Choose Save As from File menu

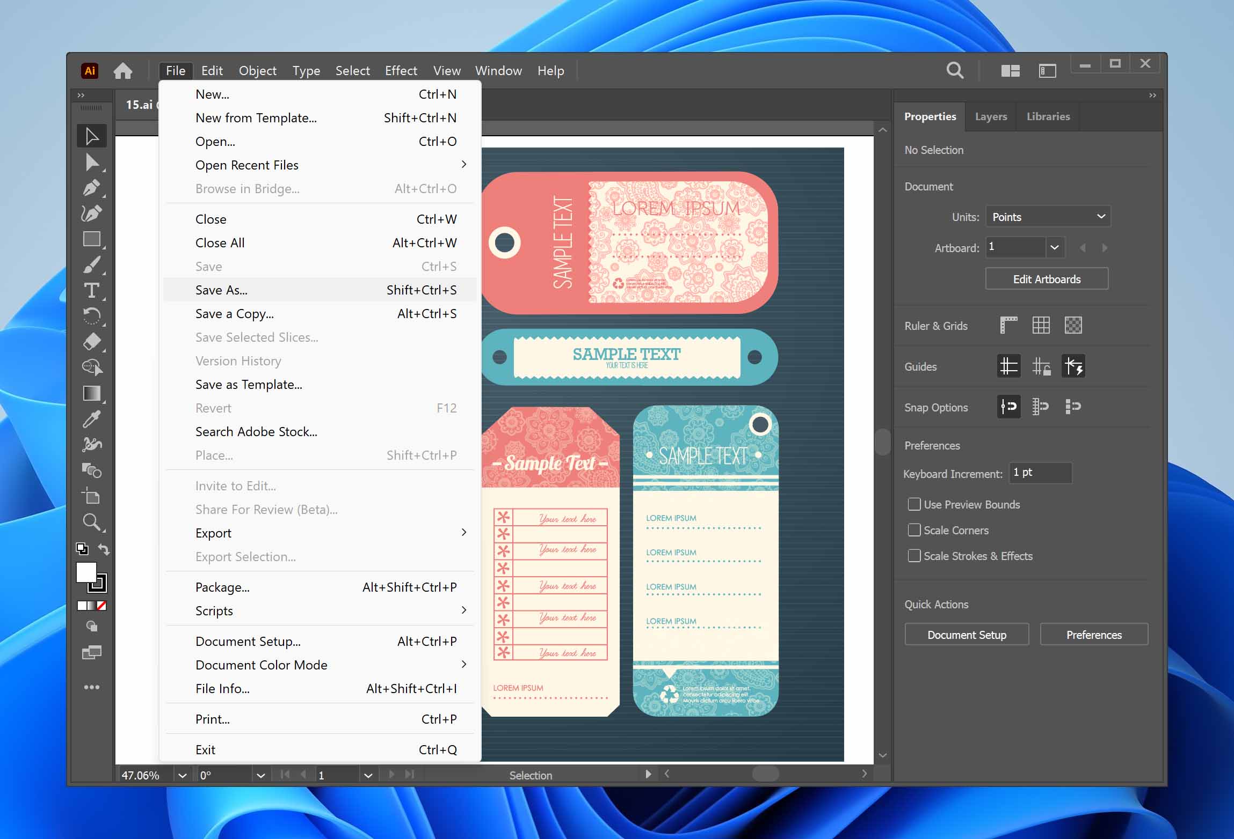pyautogui.click(x=221, y=290)
